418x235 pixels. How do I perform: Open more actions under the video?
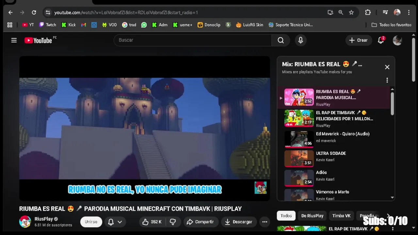[x=265, y=222]
